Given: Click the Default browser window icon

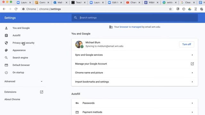Looking at the screenshot, I should 6,65.
